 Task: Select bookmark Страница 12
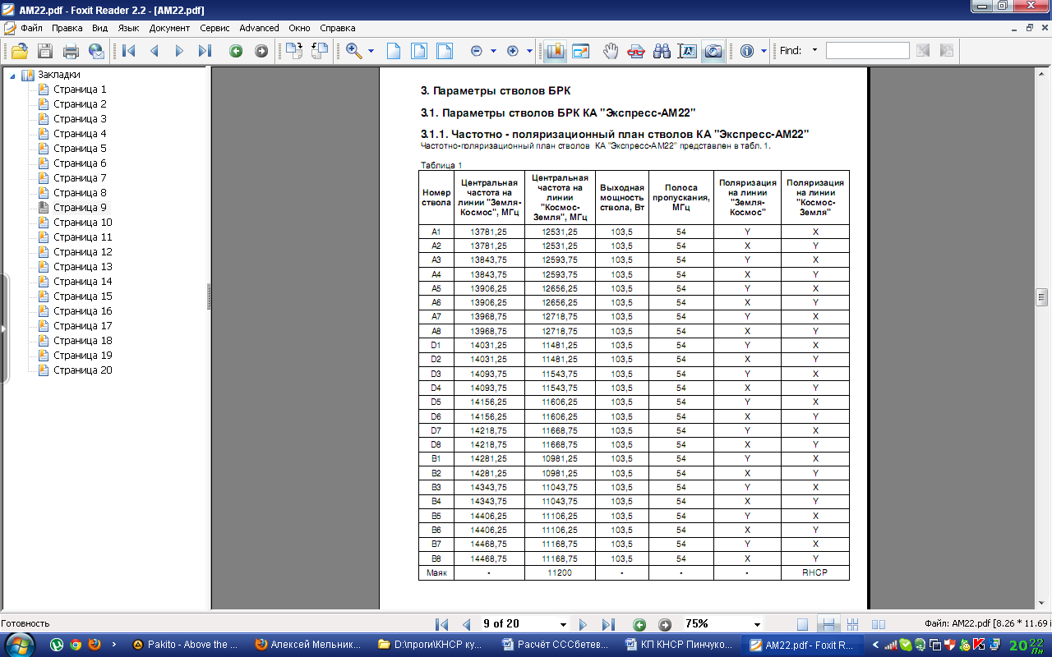pos(83,252)
